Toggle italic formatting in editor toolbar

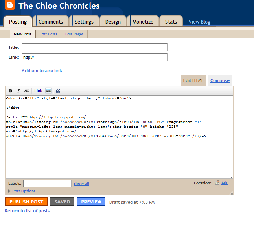tap(18, 91)
